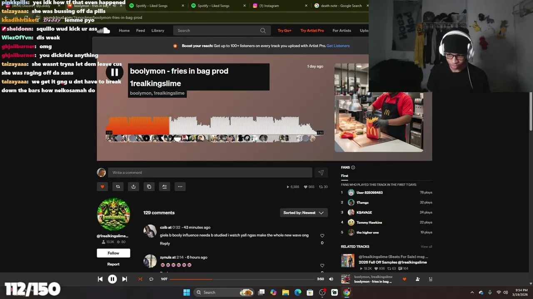
Task: Click the SoundCloud logo
Action: coord(103,30)
